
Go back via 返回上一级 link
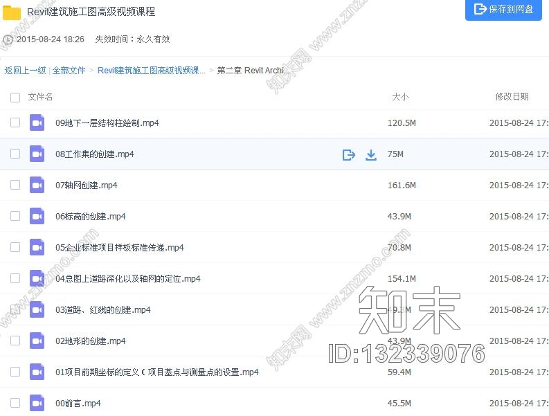[x=25, y=71]
